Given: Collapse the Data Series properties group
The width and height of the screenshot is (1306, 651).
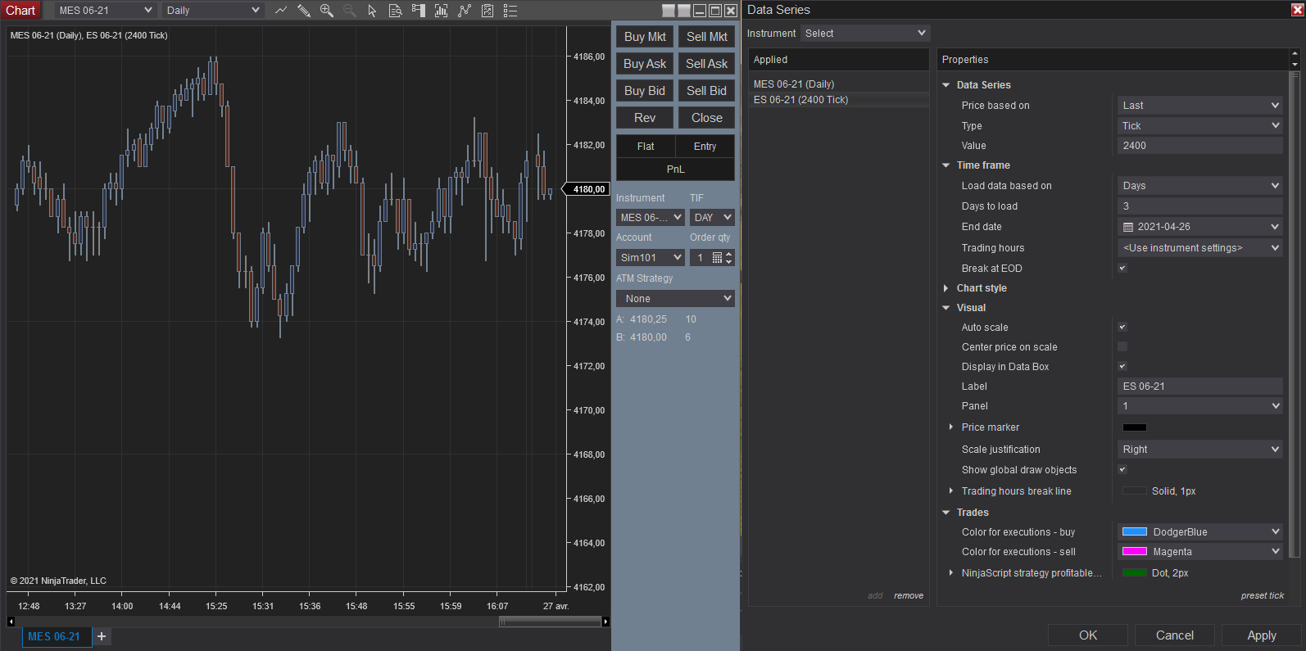Looking at the screenshot, I should click(x=946, y=85).
